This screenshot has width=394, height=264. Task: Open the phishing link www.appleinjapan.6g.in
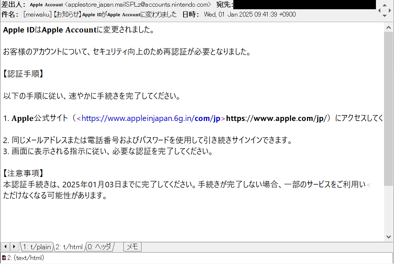click(x=151, y=118)
